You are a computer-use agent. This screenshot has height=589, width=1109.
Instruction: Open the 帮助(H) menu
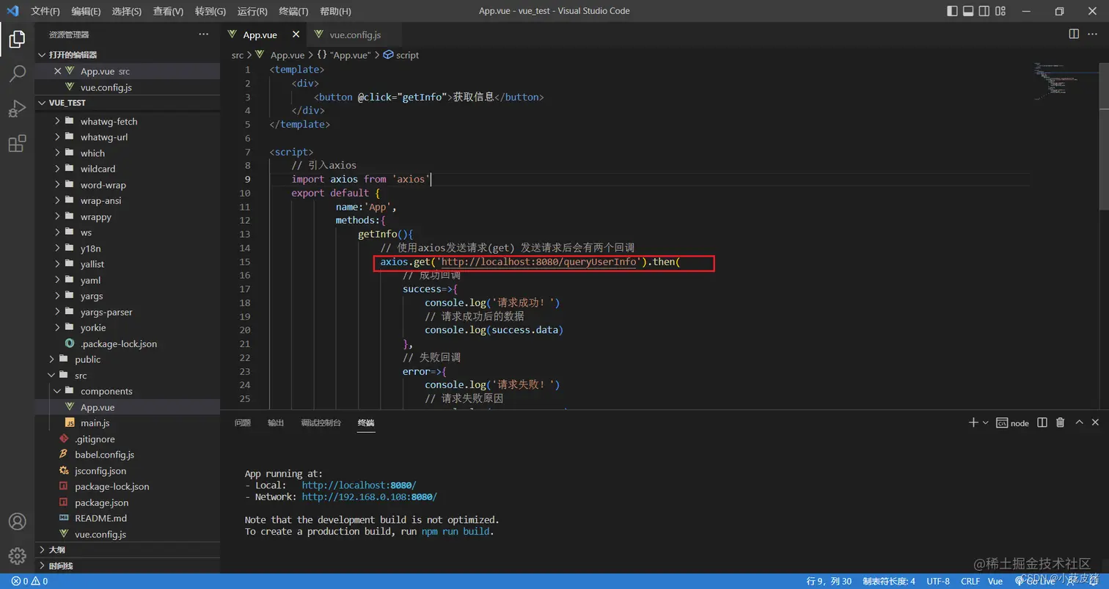[x=335, y=11]
